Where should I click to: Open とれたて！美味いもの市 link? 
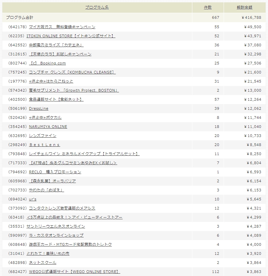coord(48,254)
